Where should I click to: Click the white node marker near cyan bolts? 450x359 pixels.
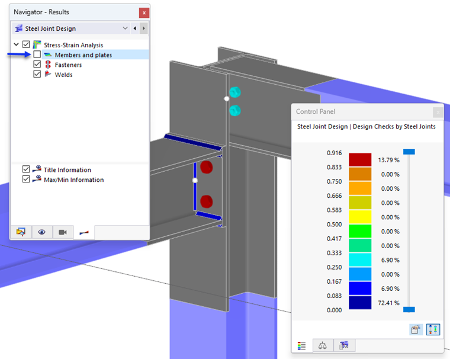pos(226,99)
